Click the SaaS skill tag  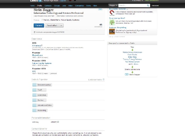tap(39, 90)
